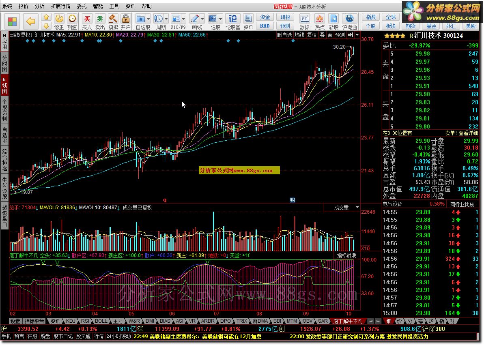The image size is (484, 345).
Task: Click the 板块 sector button
Action: pos(391,26)
